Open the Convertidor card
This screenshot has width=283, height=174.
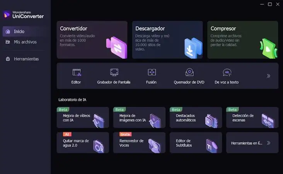92,40
